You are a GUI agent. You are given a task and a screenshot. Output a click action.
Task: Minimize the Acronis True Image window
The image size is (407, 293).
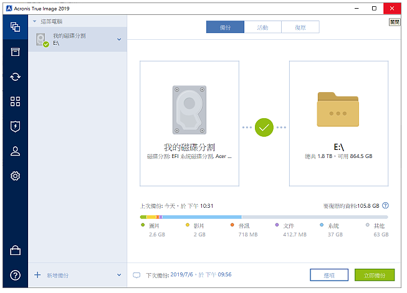click(357, 9)
